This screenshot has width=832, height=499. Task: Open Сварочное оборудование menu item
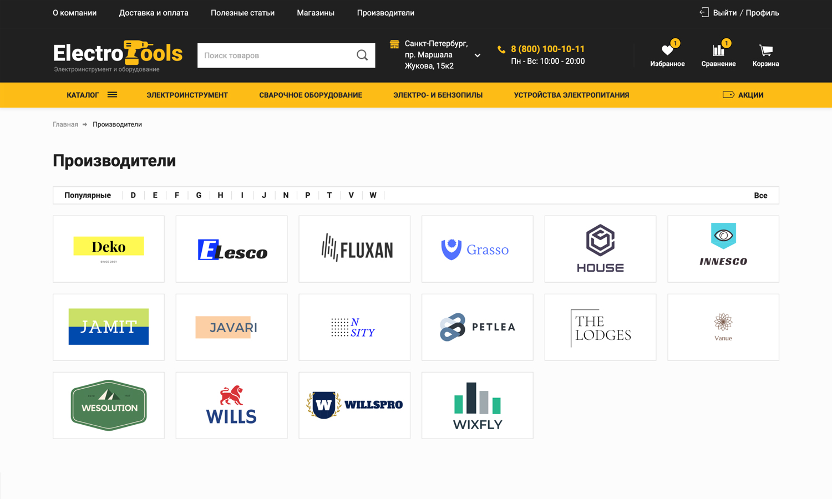(x=311, y=95)
